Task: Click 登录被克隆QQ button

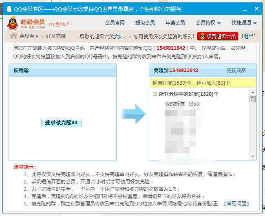Action: (x=61, y=122)
